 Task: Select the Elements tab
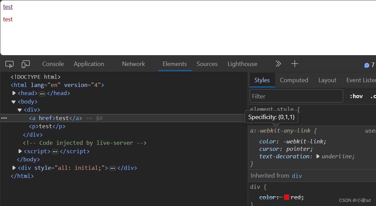[175, 64]
